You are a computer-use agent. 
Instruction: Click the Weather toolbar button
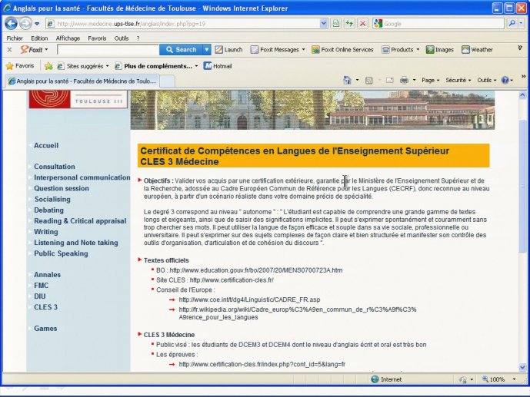(x=477, y=50)
